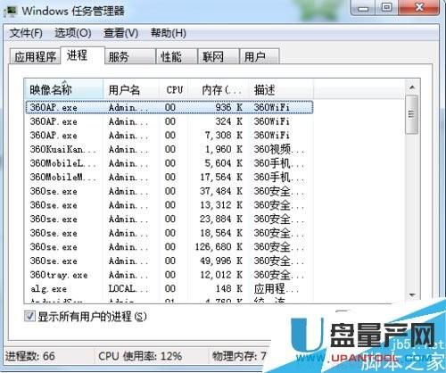The image size is (446, 373).
Task: Toggle 显示所有用户的进程 checkbox
Action: [29, 316]
